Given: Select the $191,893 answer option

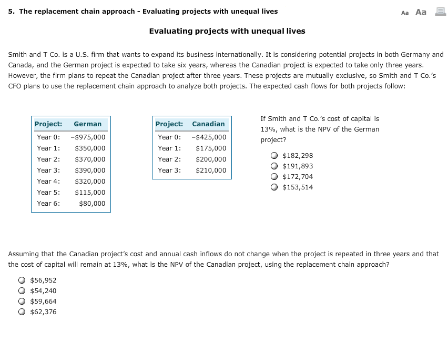Looking at the screenshot, I should coord(274,166).
